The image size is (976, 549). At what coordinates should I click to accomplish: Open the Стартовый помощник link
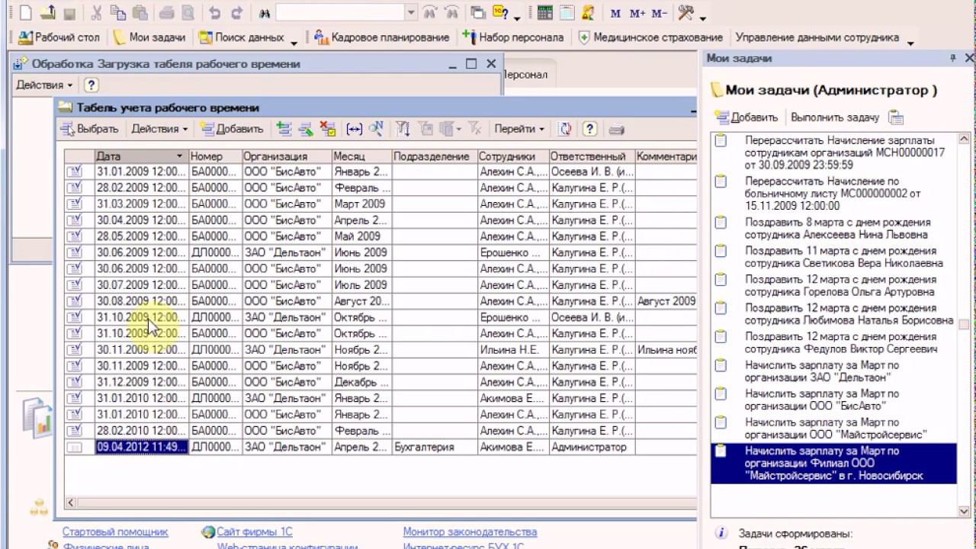(115, 532)
